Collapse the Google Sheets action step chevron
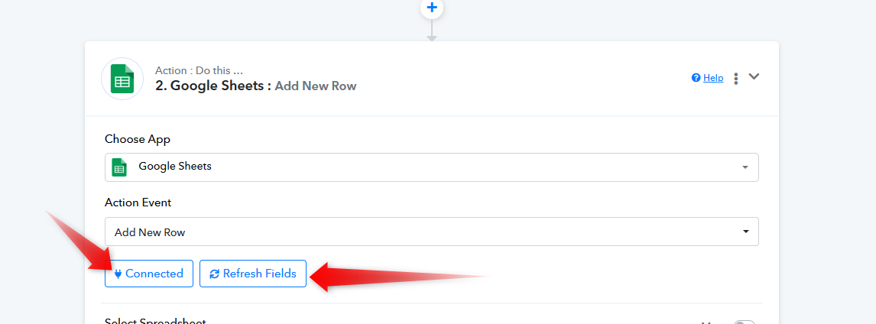Image resolution: width=876 pixels, height=324 pixels. [x=754, y=76]
